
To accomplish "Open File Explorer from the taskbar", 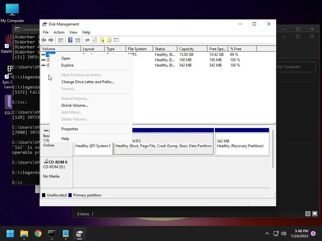I will tap(24, 233).
